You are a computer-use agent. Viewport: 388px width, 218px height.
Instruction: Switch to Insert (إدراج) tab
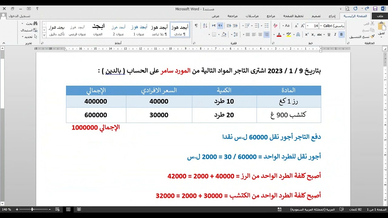click(332, 16)
